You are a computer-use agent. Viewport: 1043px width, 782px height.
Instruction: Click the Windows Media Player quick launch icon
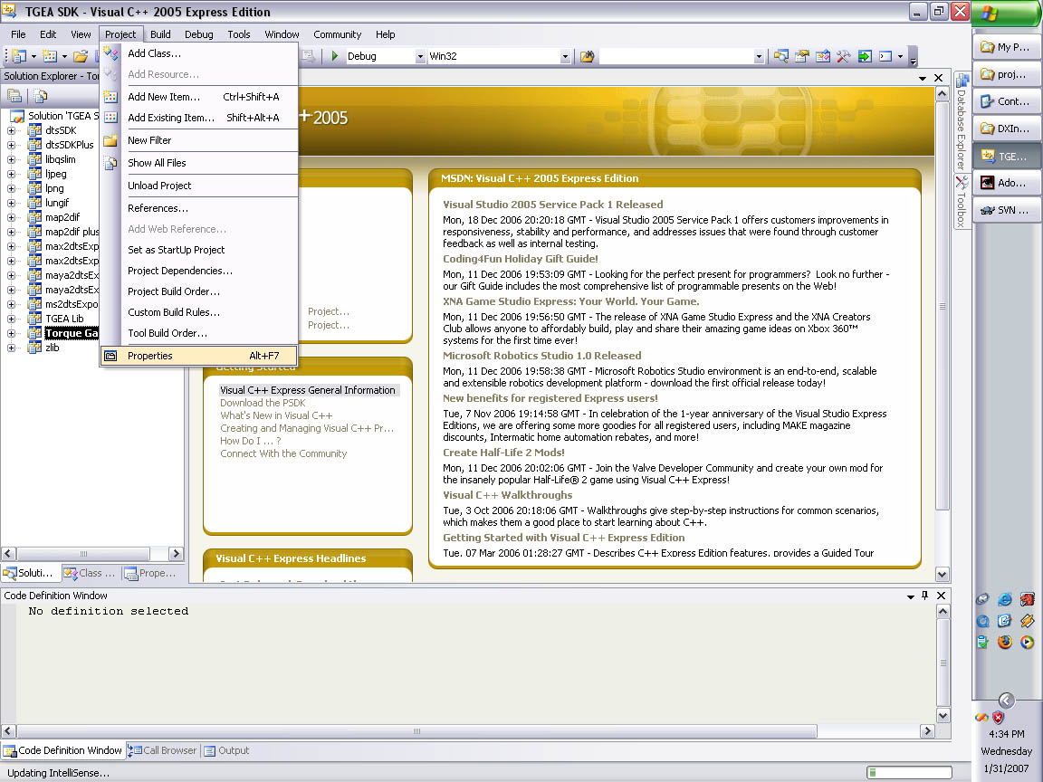(x=1027, y=642)
